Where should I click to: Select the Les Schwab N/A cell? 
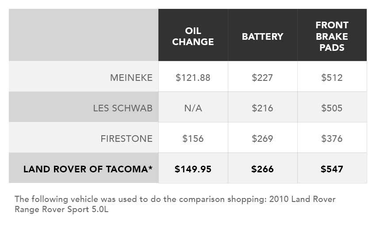click(193, 108)
